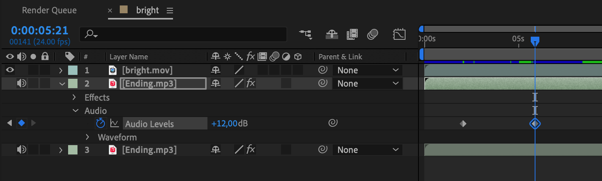Click the current timecode 0:00:05:21
The image size is (602, 181).
(x=40, y=30)
